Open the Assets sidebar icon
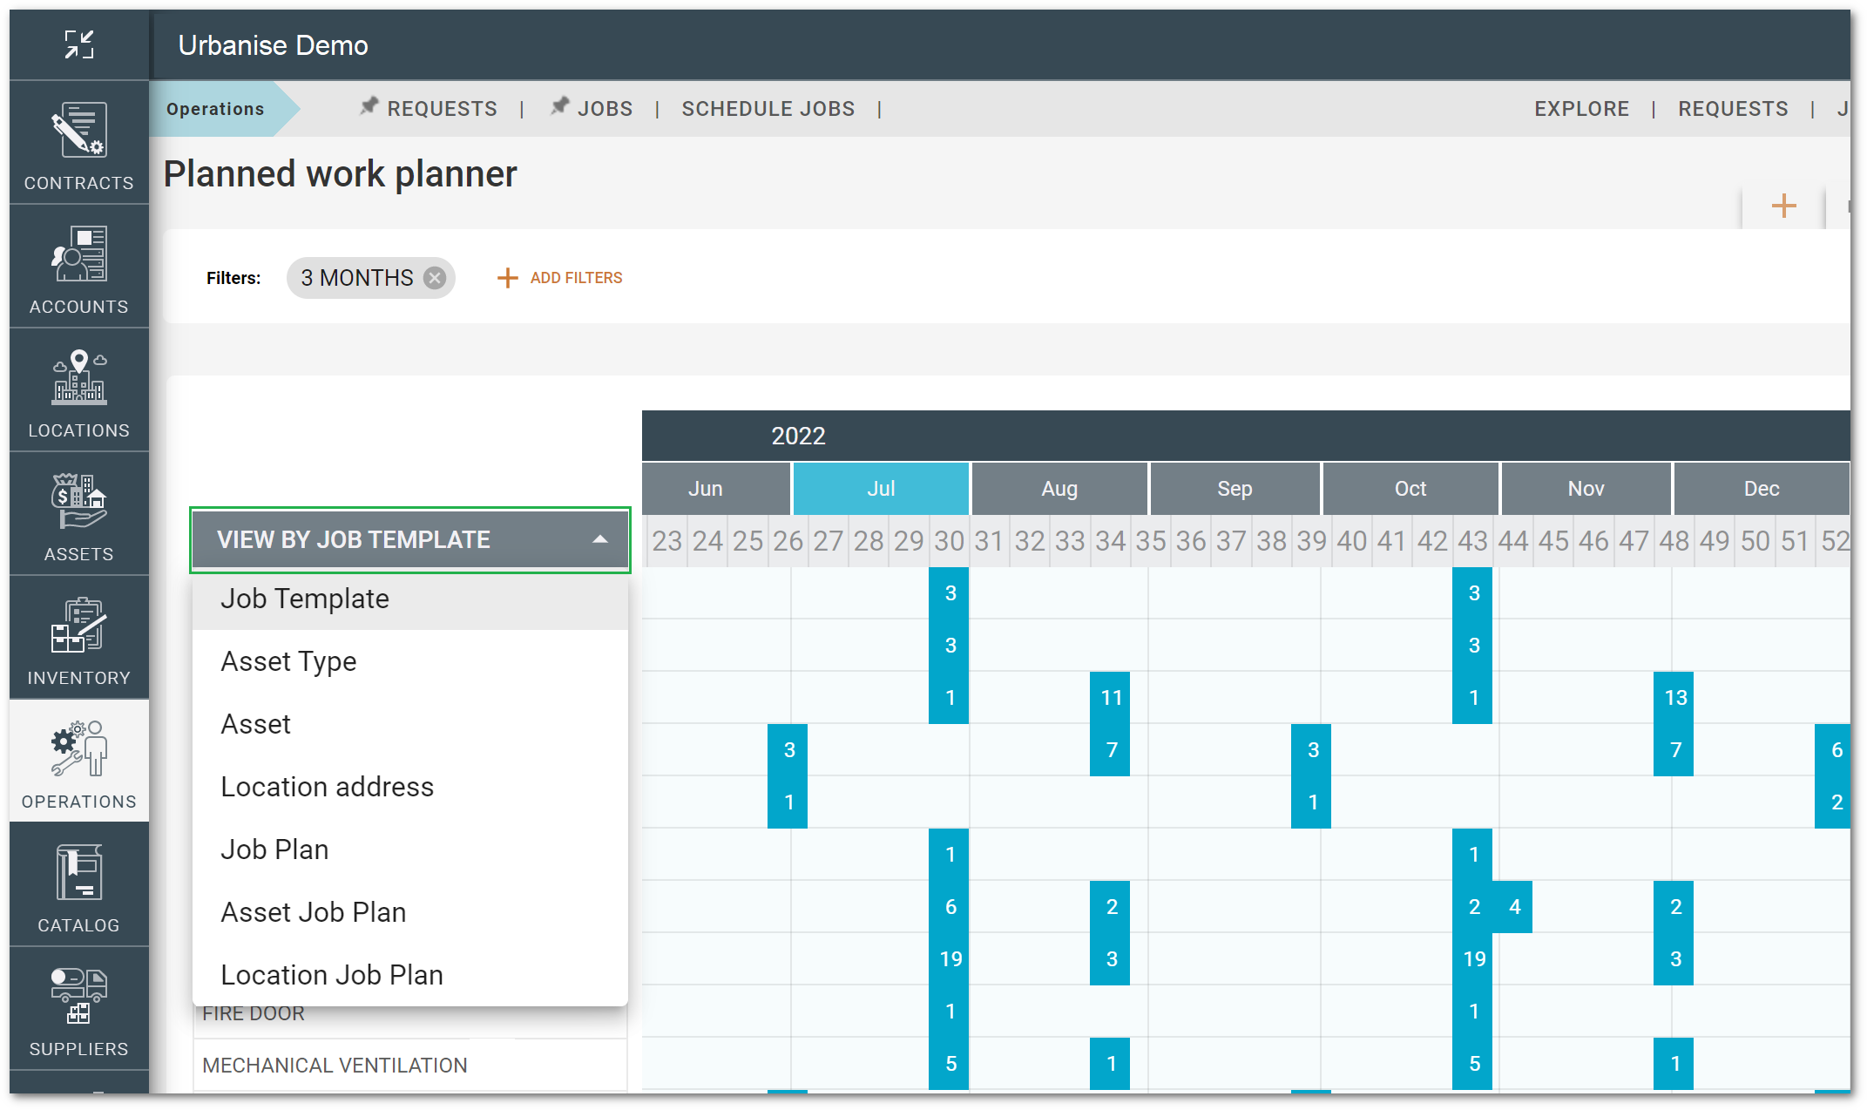Image resolution: width=1867 pixels, height=1110 pixels. click(78, 515)
